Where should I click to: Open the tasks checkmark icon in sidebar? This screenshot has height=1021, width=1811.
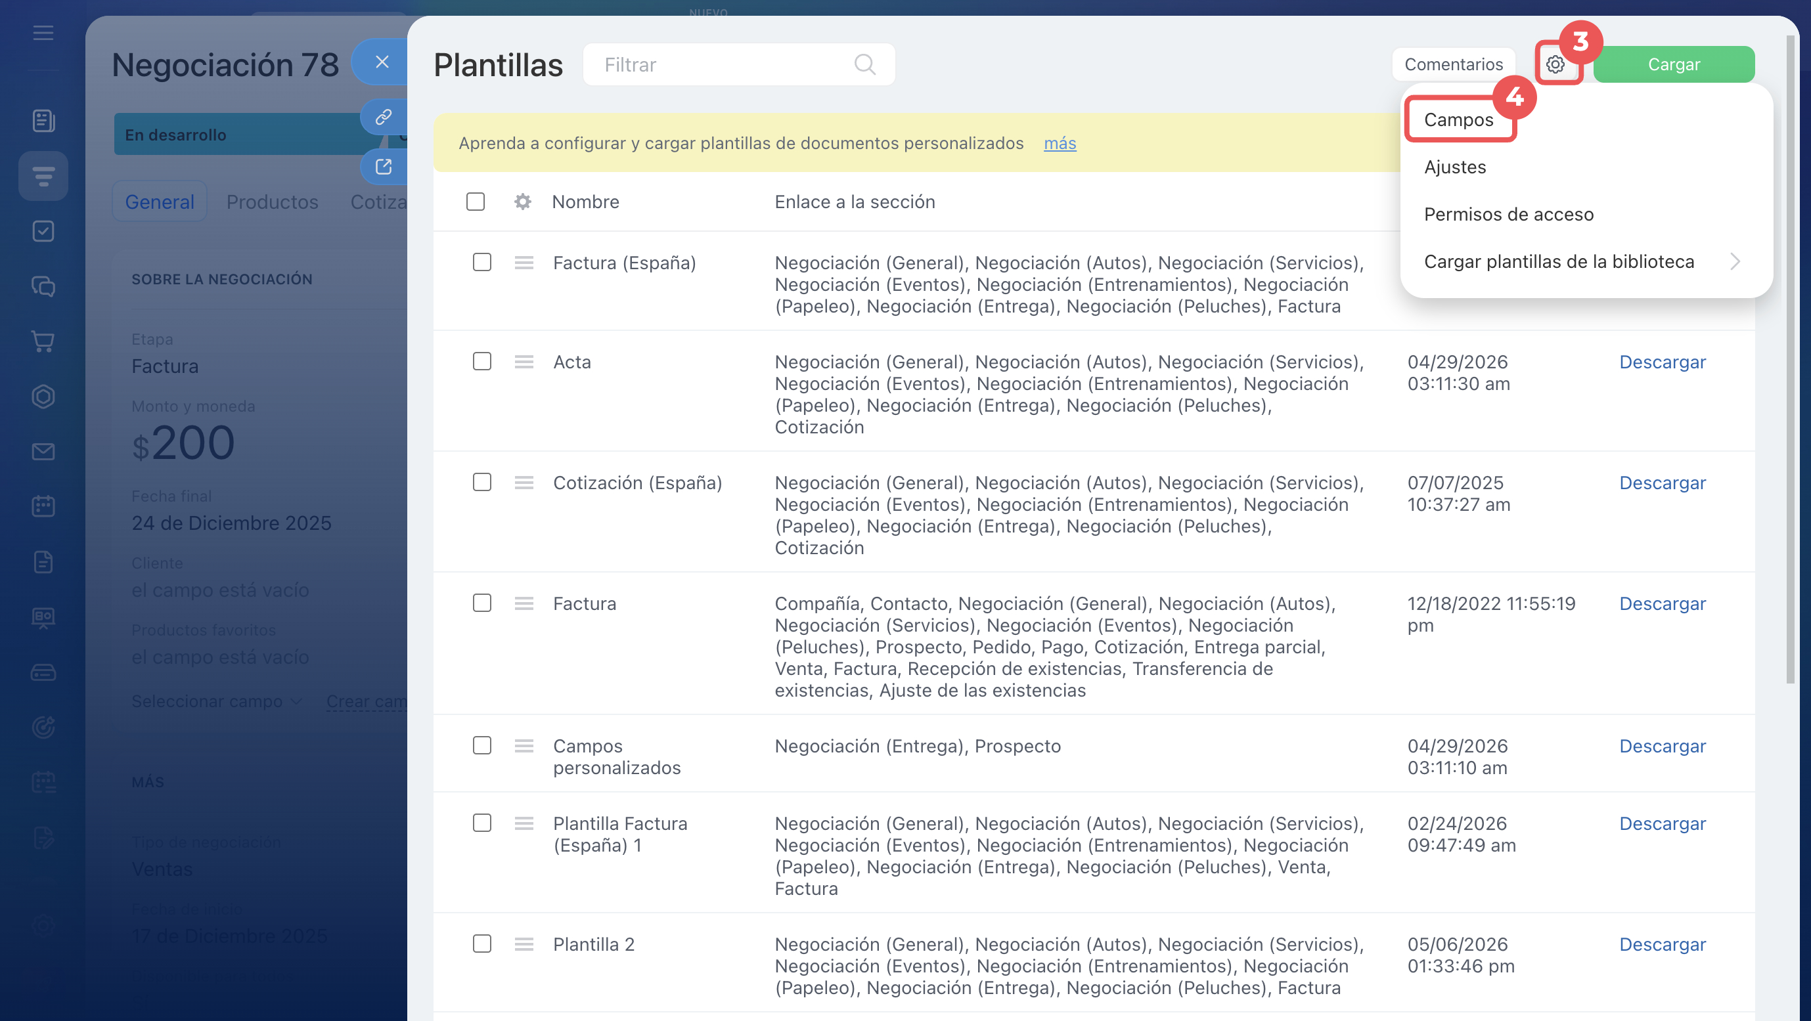(x=43, y=231)
